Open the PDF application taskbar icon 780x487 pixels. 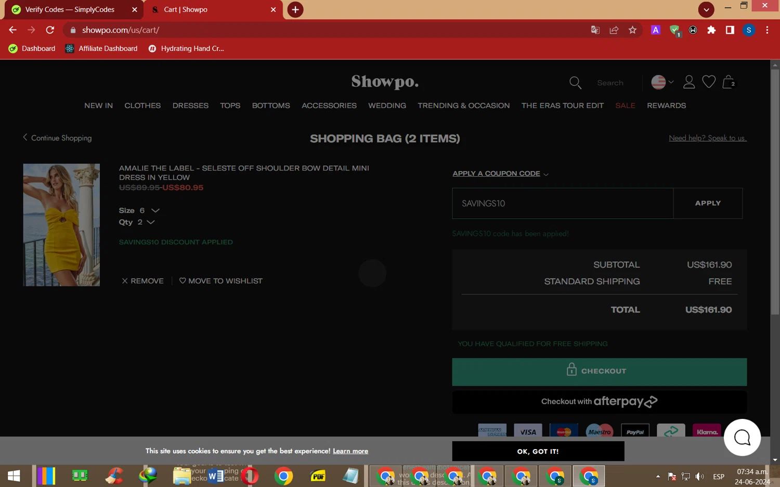318,476
